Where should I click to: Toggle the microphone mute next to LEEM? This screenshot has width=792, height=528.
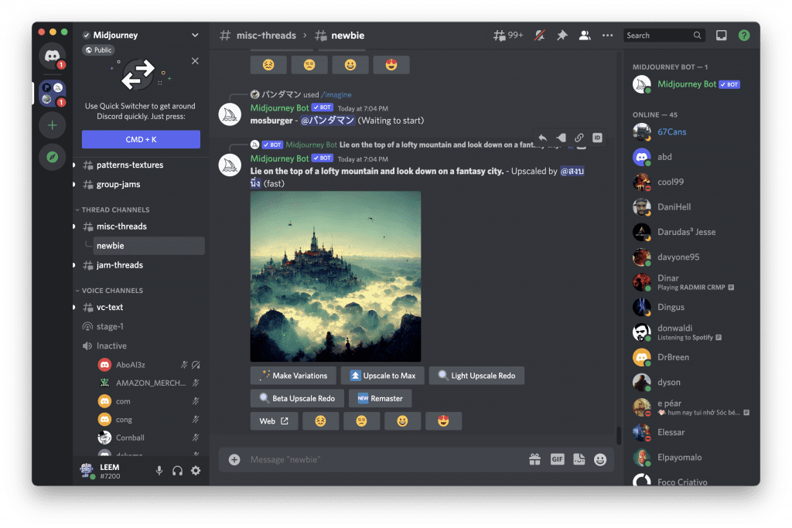click(x=159, y=470)
